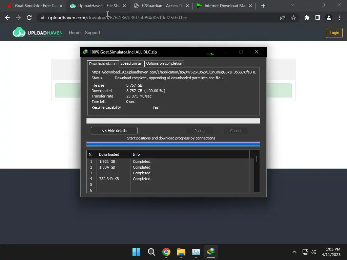Viewport: 347px width, 260px height.
Task: Open the performance monitor taskbar icon
Action: click(x=196, y=252)
